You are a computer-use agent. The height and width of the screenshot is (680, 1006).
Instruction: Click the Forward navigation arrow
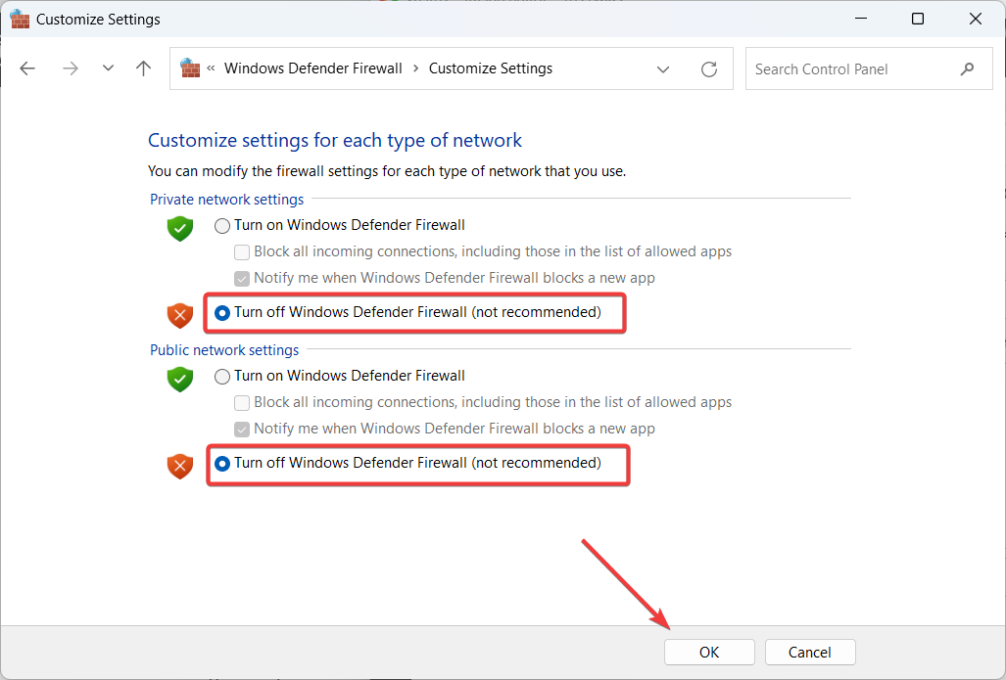coord(70,68)
